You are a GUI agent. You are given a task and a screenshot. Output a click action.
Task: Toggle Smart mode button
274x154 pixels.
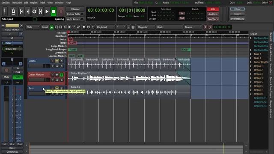pyautogui.click(x=45, y=27)
